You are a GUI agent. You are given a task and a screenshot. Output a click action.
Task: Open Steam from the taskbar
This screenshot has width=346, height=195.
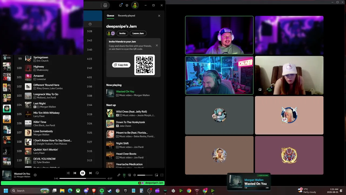109,191
